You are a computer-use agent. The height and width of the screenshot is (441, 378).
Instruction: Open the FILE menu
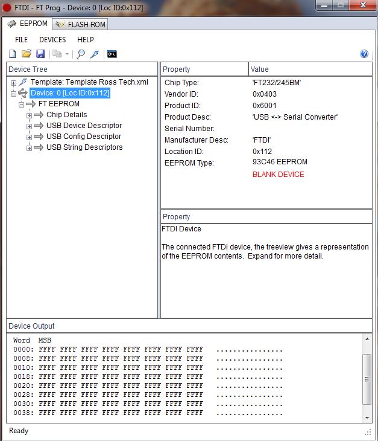(21, 40)
